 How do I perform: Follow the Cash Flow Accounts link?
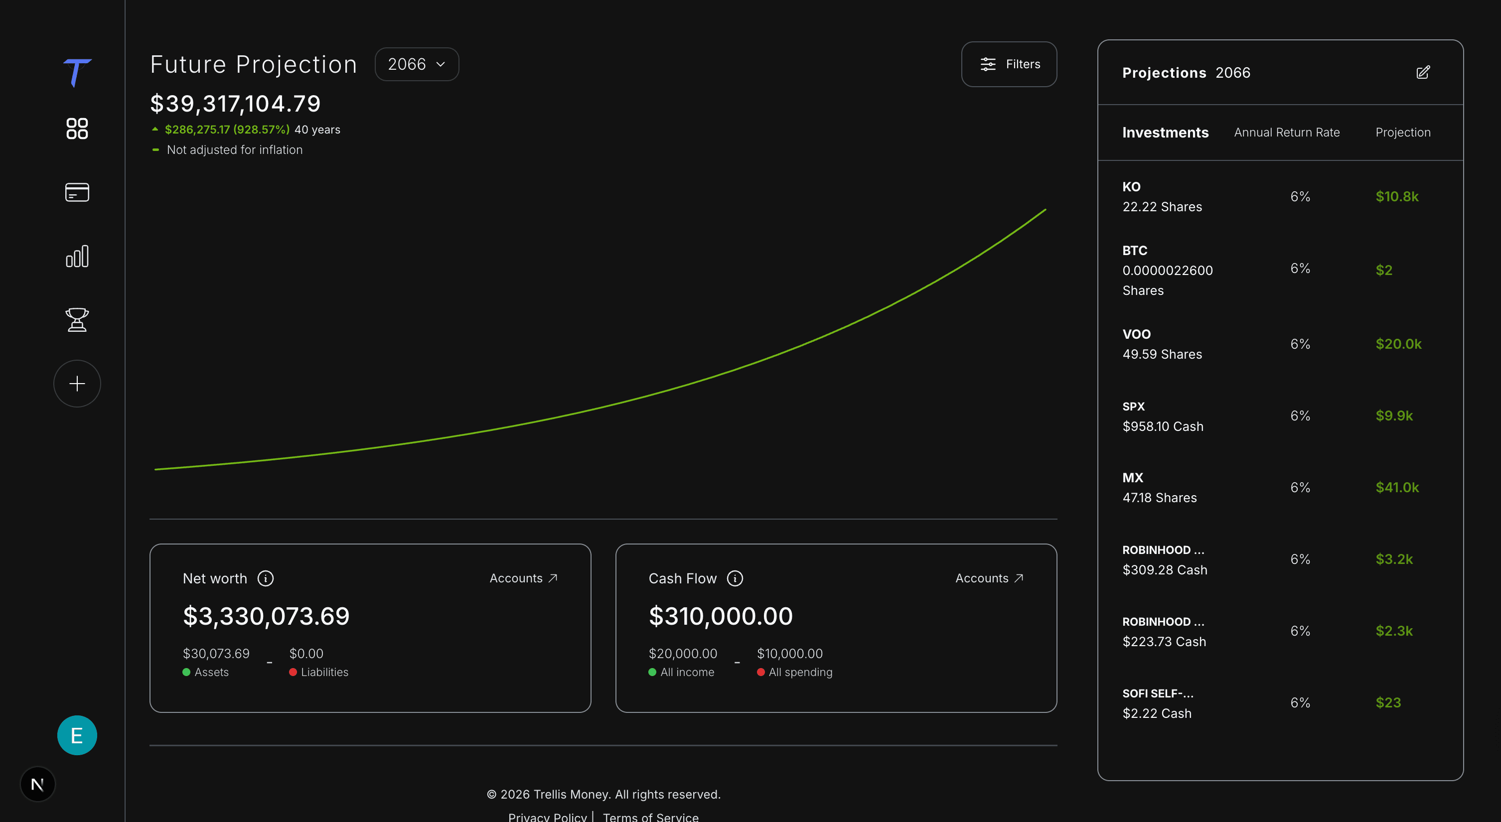pos(989,578)
